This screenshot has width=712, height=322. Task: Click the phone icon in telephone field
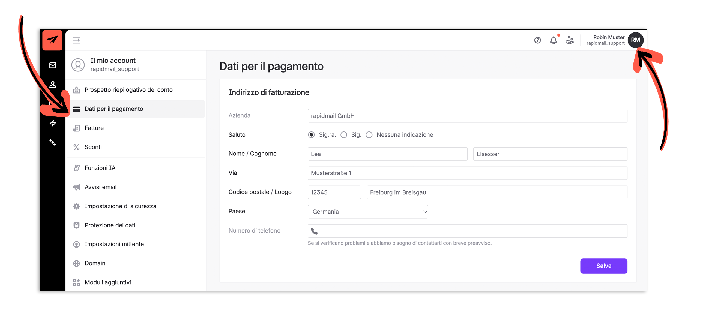coord(314,231)
